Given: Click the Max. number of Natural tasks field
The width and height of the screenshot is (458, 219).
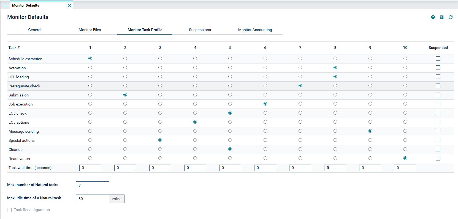Looking at the screenshot, I should point(93,186).
